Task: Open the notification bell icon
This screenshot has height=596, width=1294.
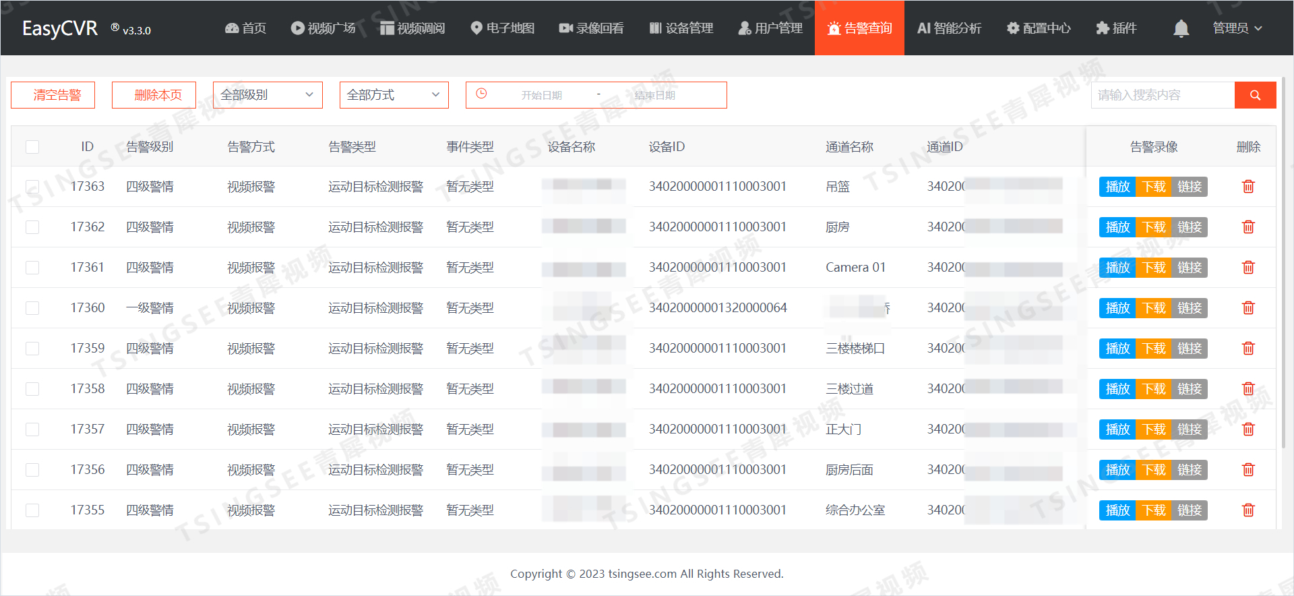Action: tap(1181, 28)
